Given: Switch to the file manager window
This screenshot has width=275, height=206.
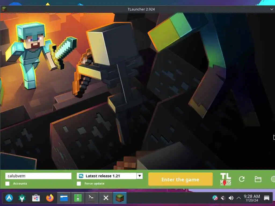Looking at the screenshot, I should coord(64,198).
